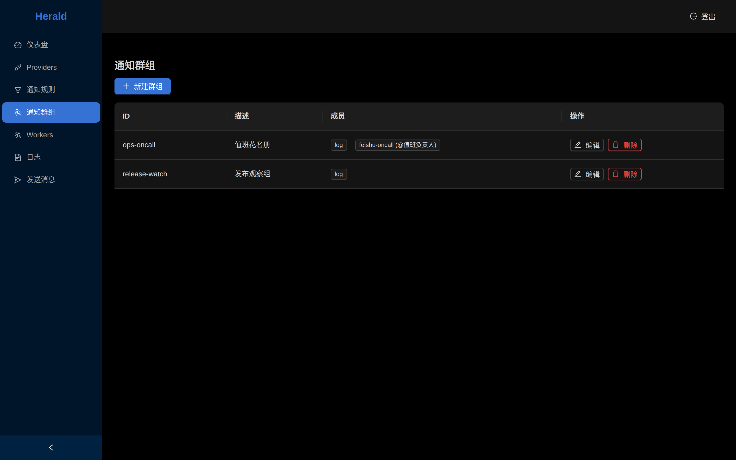Image resolution: width=736 pixels, height=460 pixels.
Task: Click the logout arrow icon
Action: pos(693,16)
